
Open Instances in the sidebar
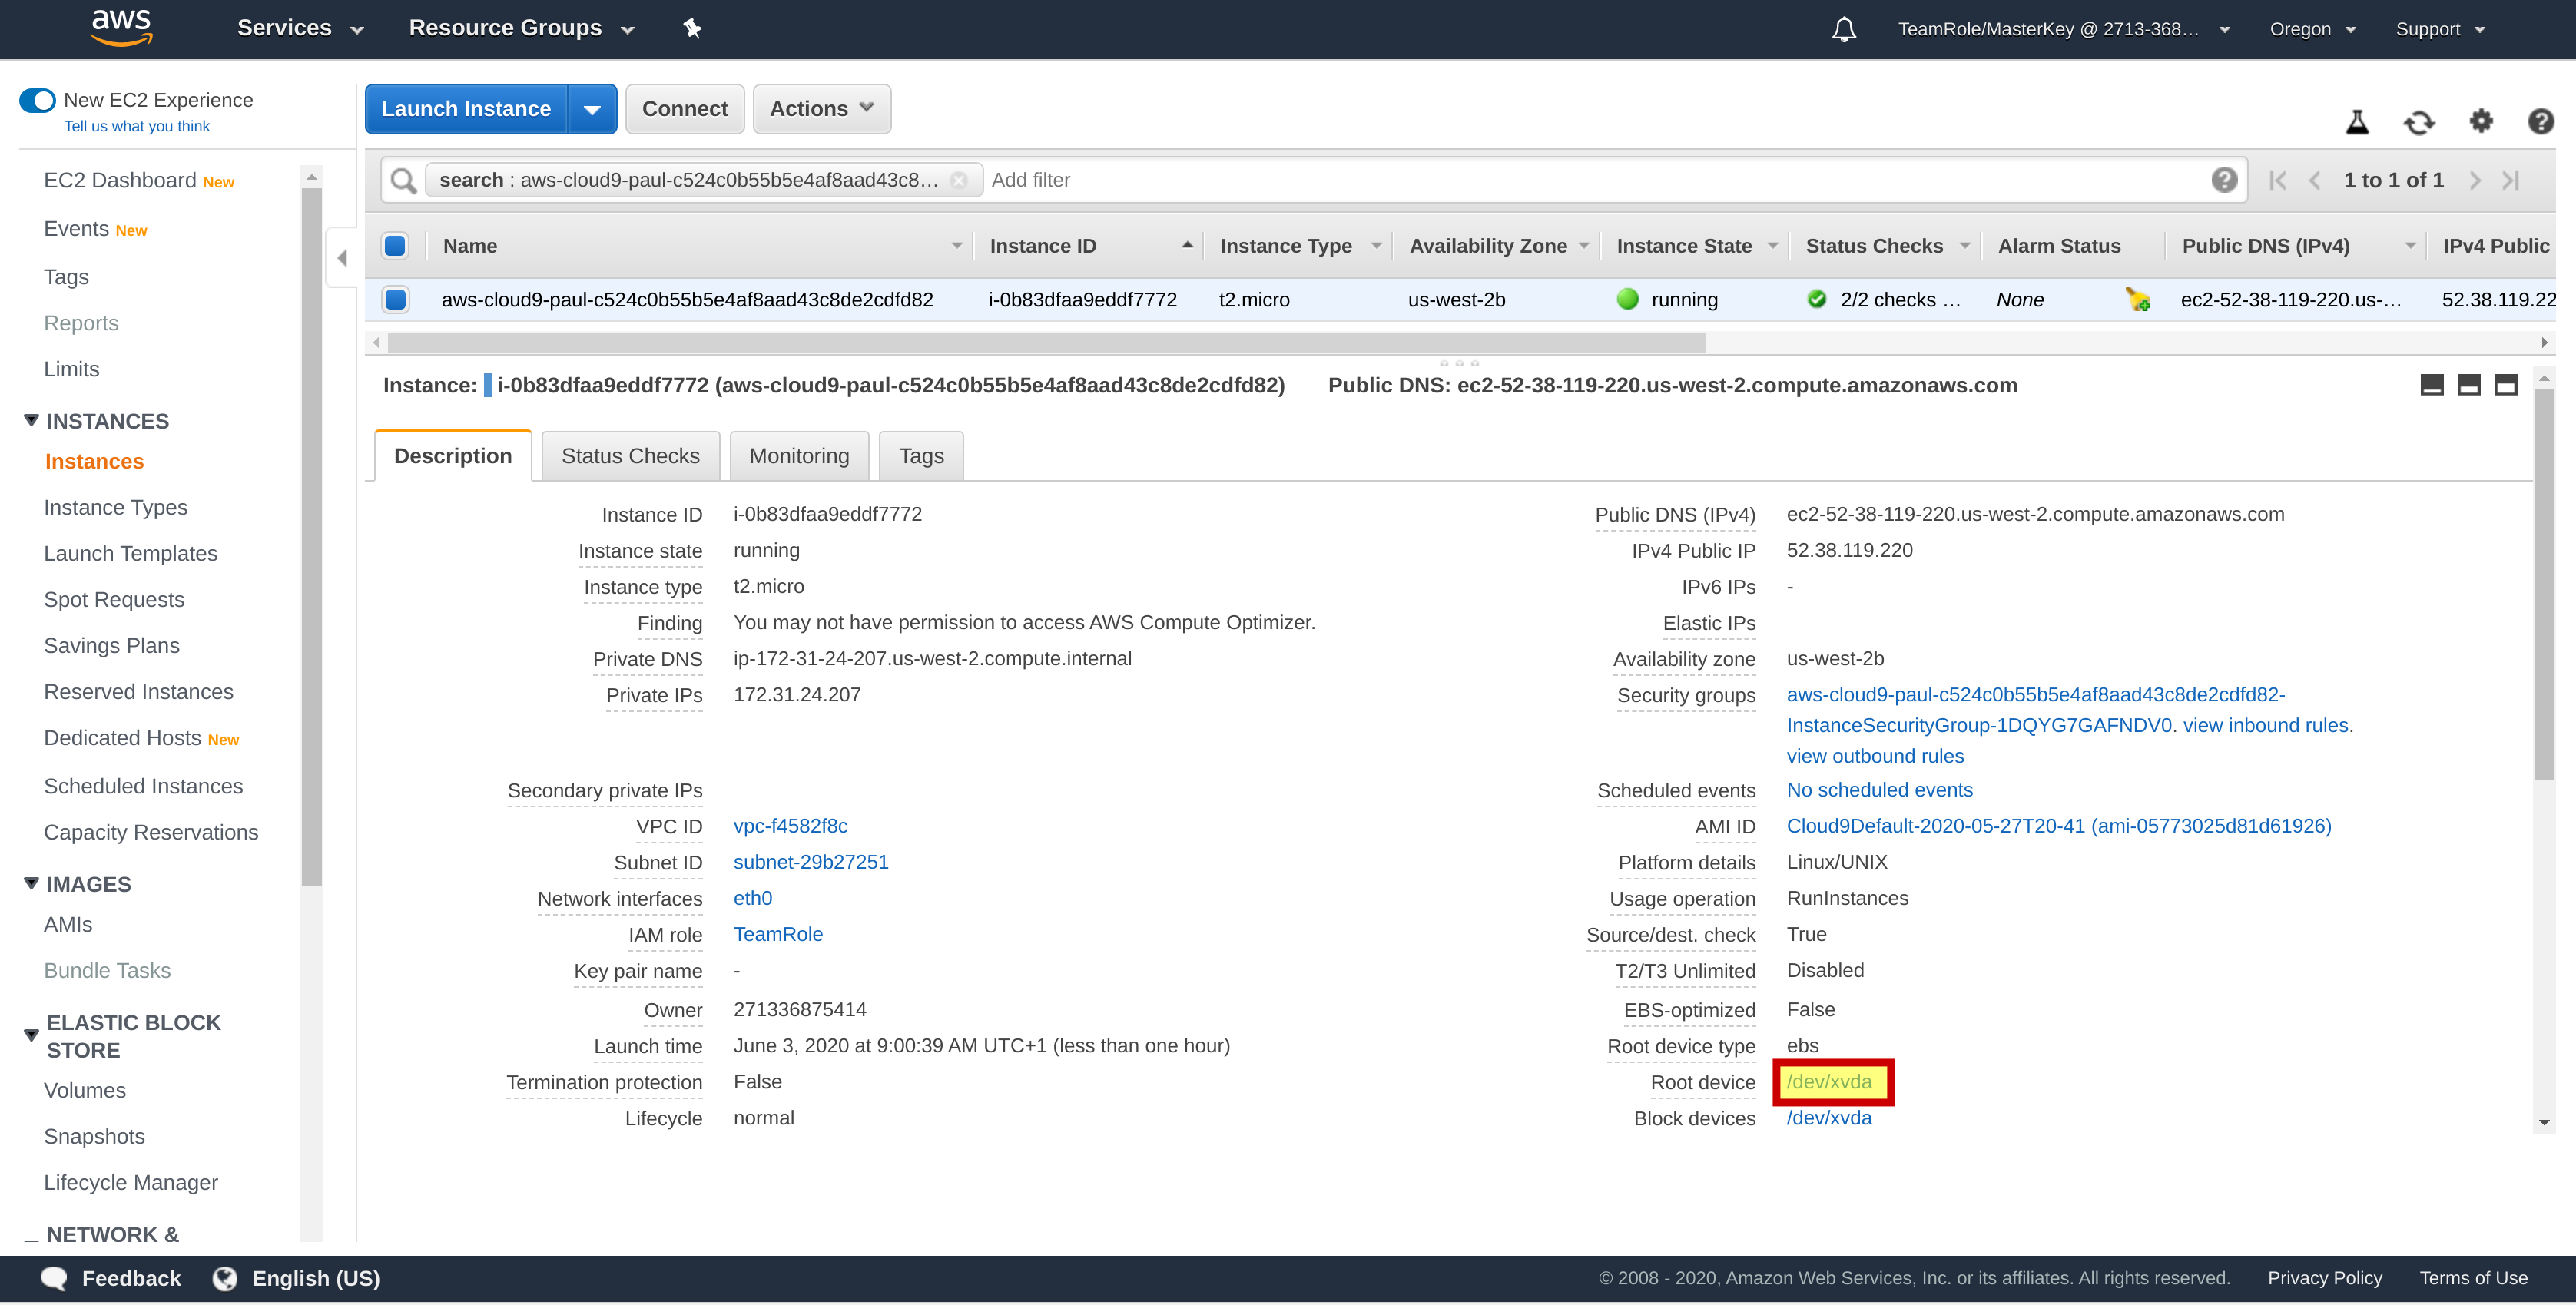(x=94, y=461)
